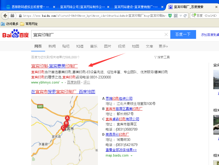
Task: Open the 思瑞印刷包装公司 listing
Action: tap(119, 98)
